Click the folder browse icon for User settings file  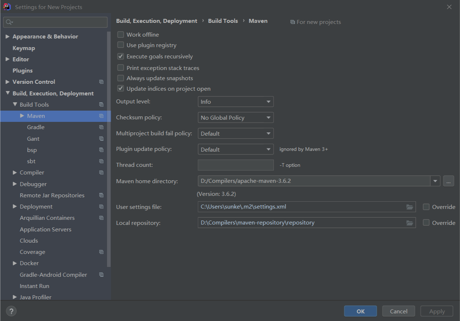(409, 207)
